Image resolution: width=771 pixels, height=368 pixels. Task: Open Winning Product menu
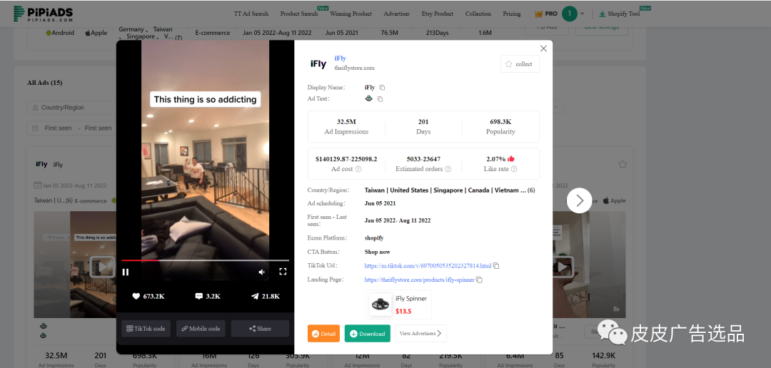(x=351, y=14)
